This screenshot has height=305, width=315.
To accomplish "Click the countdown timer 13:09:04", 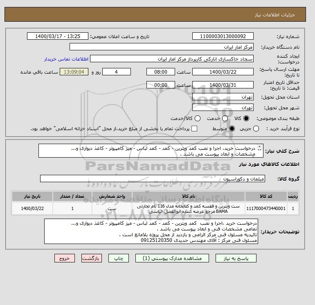I will point(74,72).
